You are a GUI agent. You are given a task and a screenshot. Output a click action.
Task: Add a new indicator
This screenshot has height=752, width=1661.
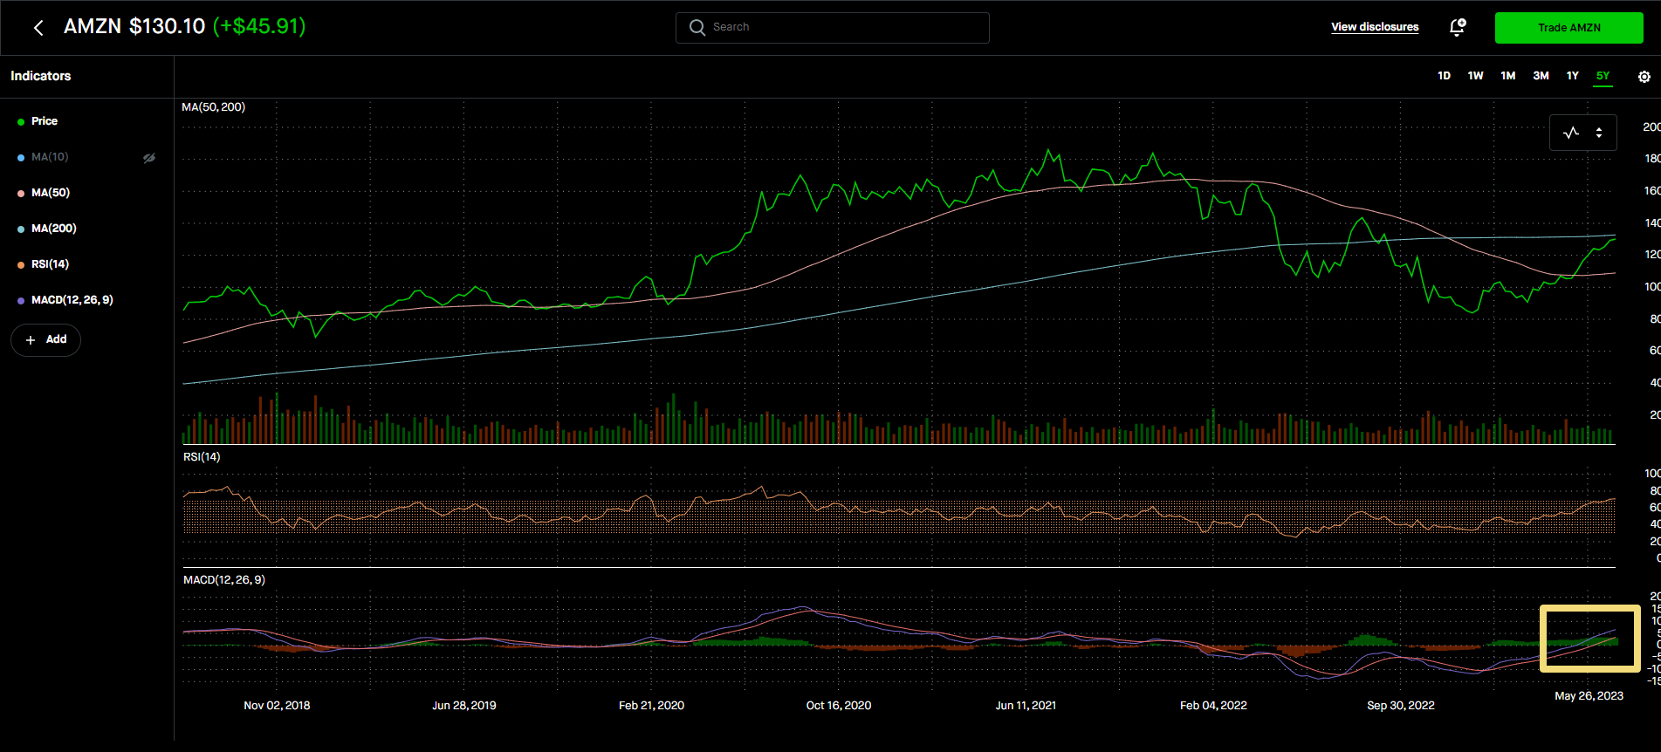[x=45, y=340]
